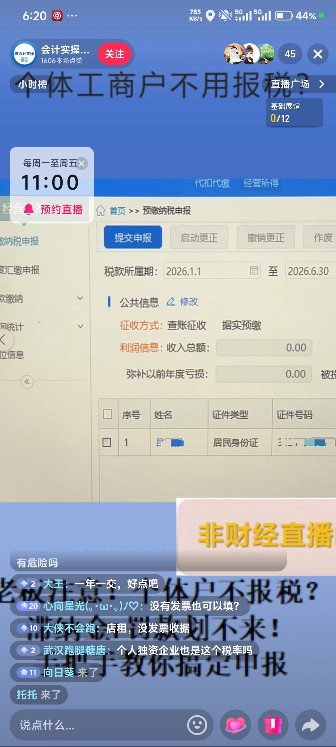Click the 提交申报 button

coord(133,237)
